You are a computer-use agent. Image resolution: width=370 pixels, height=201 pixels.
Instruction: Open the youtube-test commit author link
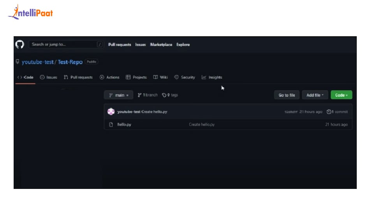point(129,112)
